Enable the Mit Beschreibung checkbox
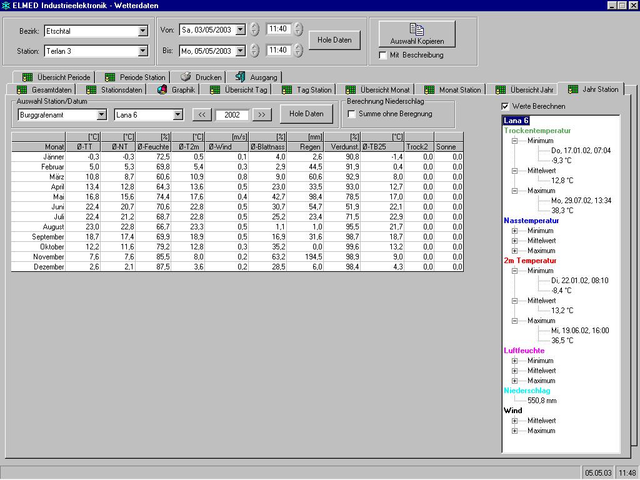 click(x=383, y=55)
